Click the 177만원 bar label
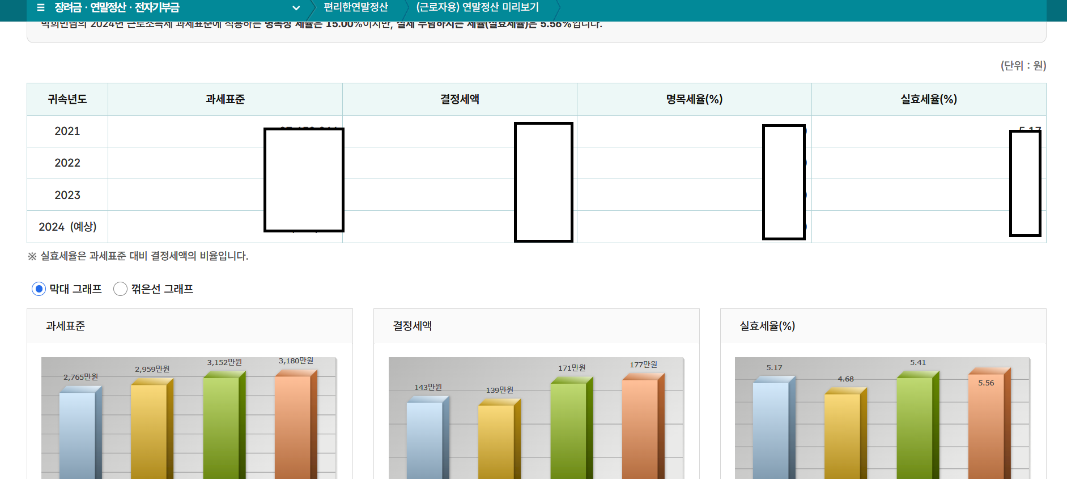The image size is (1067, 479). pyautogui.click(x=643, y=364)
